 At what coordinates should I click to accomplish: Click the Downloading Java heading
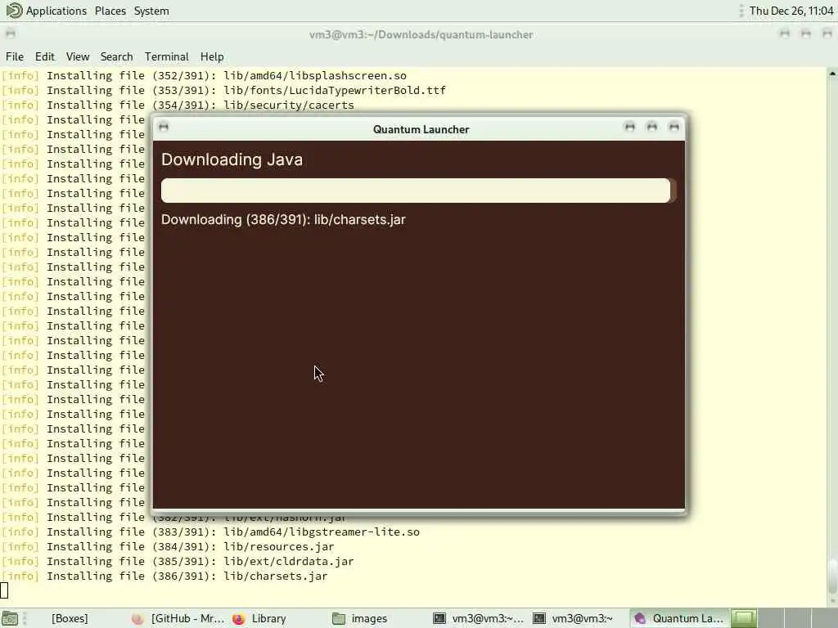pyautogui.click(x=232, y=159)
